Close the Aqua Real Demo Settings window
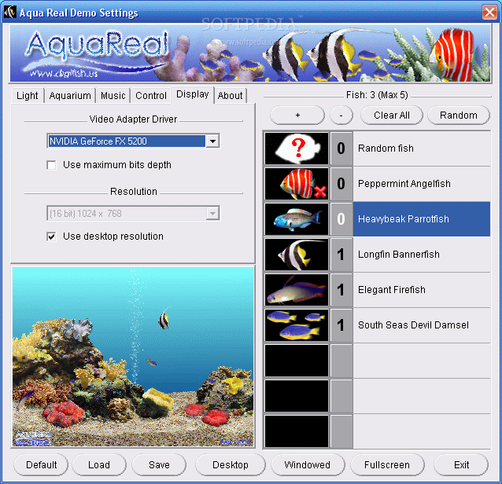The image size is (502, 484). [489, 13]
